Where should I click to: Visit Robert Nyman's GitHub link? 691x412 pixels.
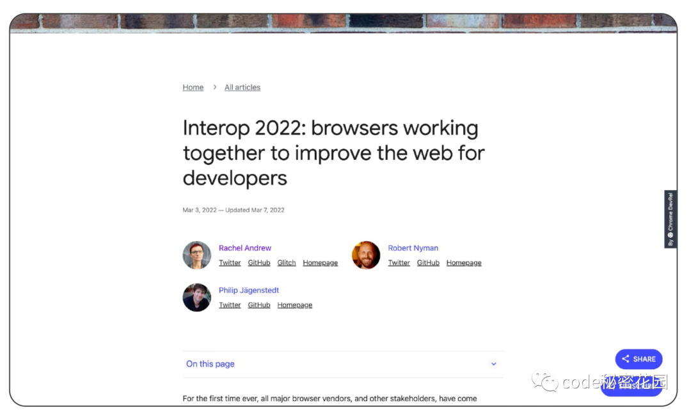click(x=428, y=263)
